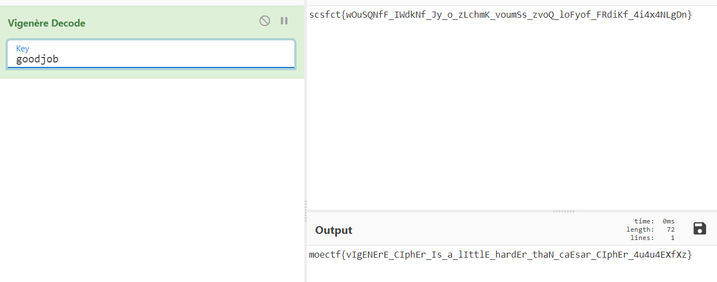Click the Key field label
Image resolution: width=717 pixels, height=282 pixels.
(22, 49)
